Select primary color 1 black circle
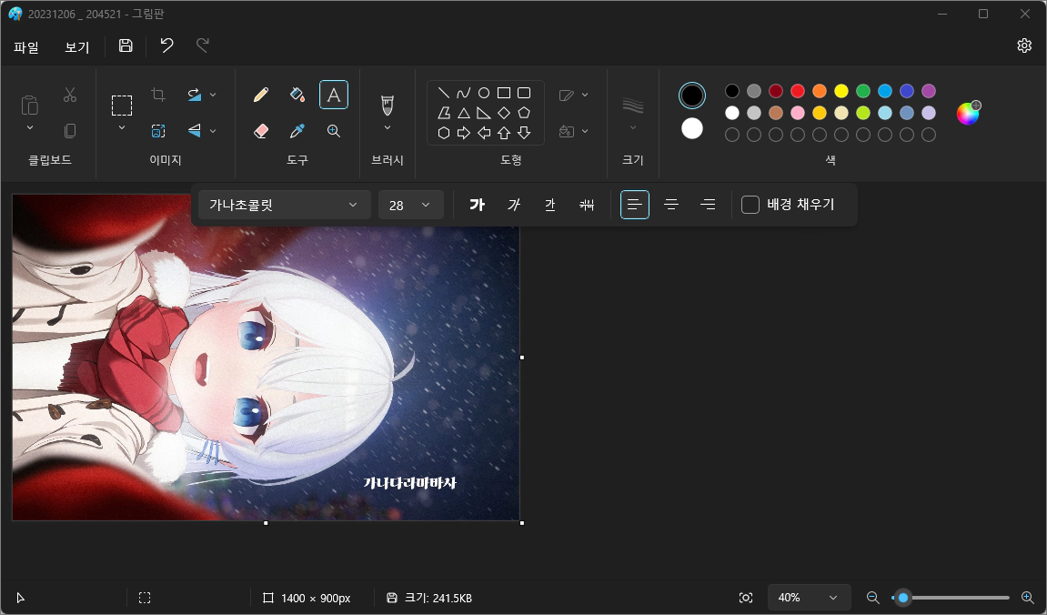The image size is (1047, 615). coord(692,96)
